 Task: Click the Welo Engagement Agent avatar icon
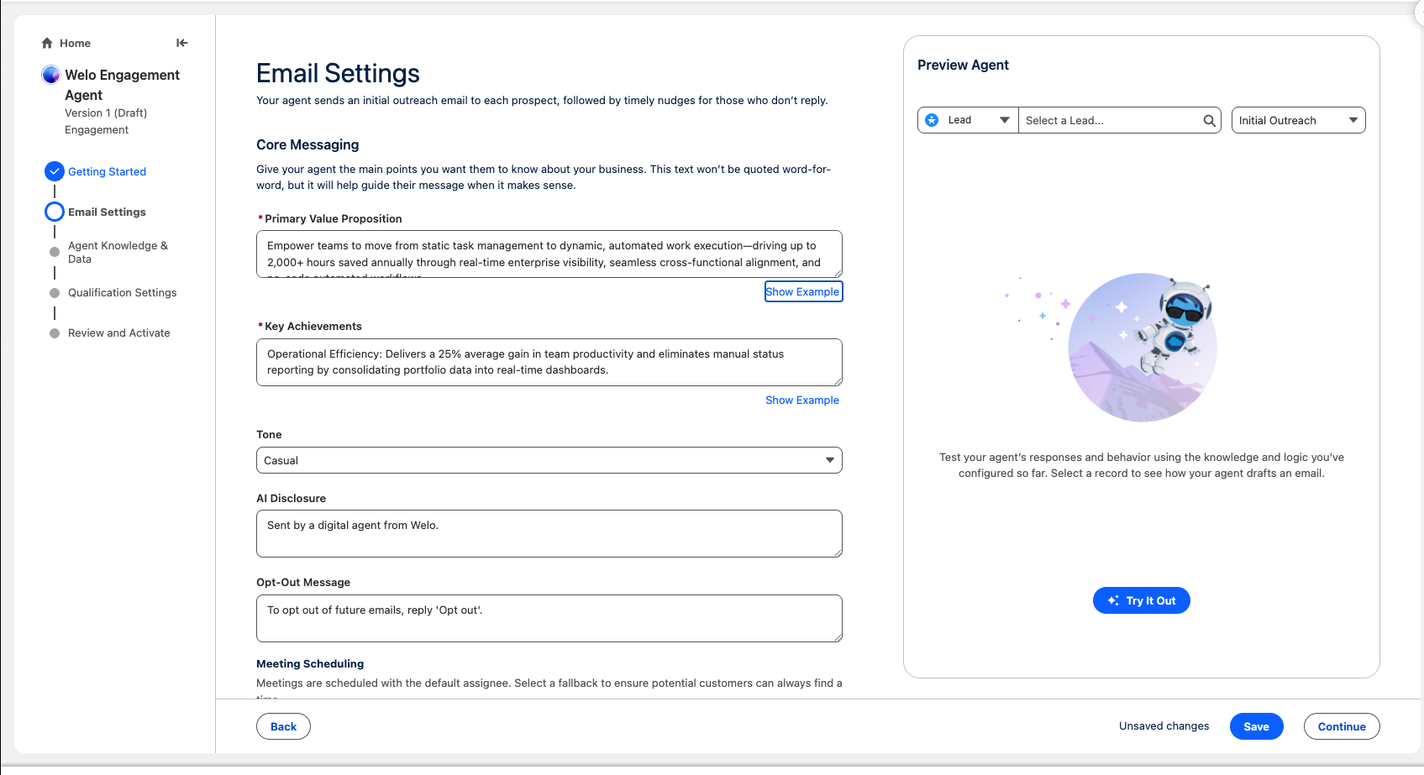[x=51, y=75]
